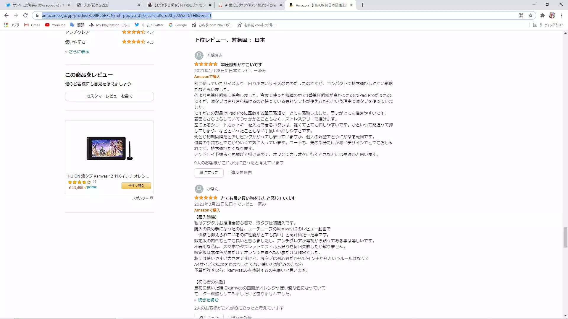Image resolution: width=568 pixels, height=319 pixels.
Task: Click the five-star rating on かなん's review
Action: point(206,198)
